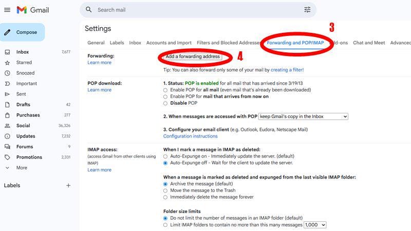This screenshot has width=411, height=231.
Task: Open Filters and Blocked Addresses tab
Action: 228,43
